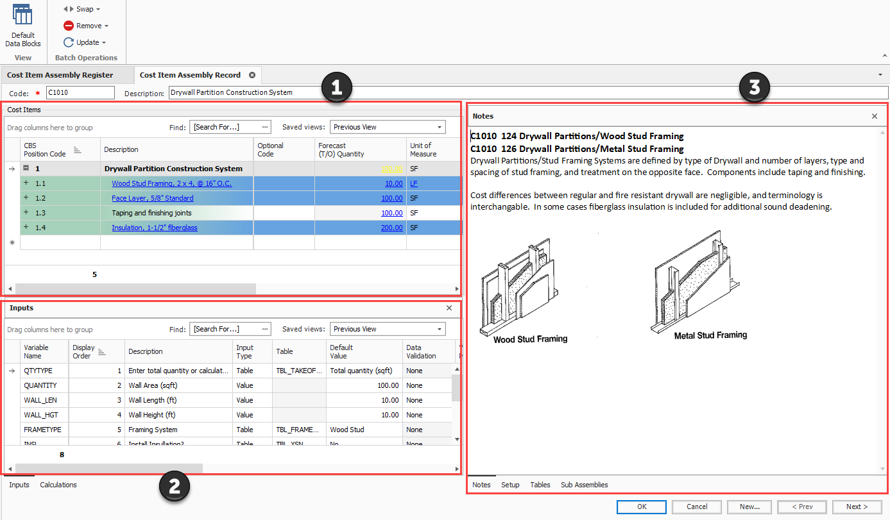Expand row 1.4 Insulation cost item

point(26,227)
